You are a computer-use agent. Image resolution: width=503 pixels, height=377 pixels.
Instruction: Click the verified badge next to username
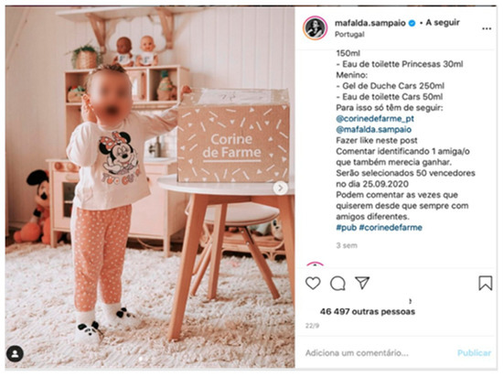[x=412, y=23]
